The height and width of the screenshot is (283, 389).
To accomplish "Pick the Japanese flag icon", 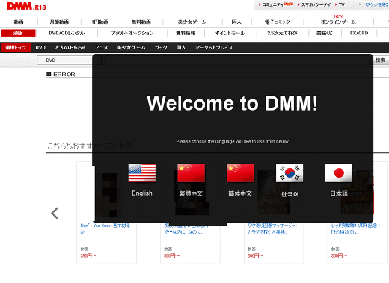I will point(339,172).
